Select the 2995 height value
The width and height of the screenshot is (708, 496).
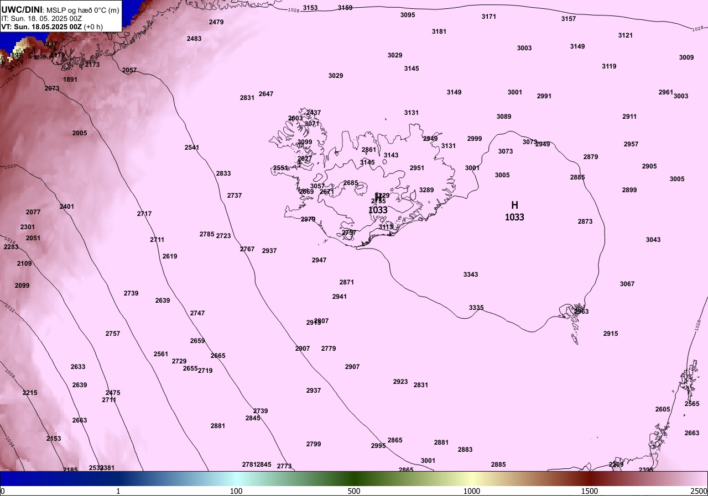click(378, 446)
